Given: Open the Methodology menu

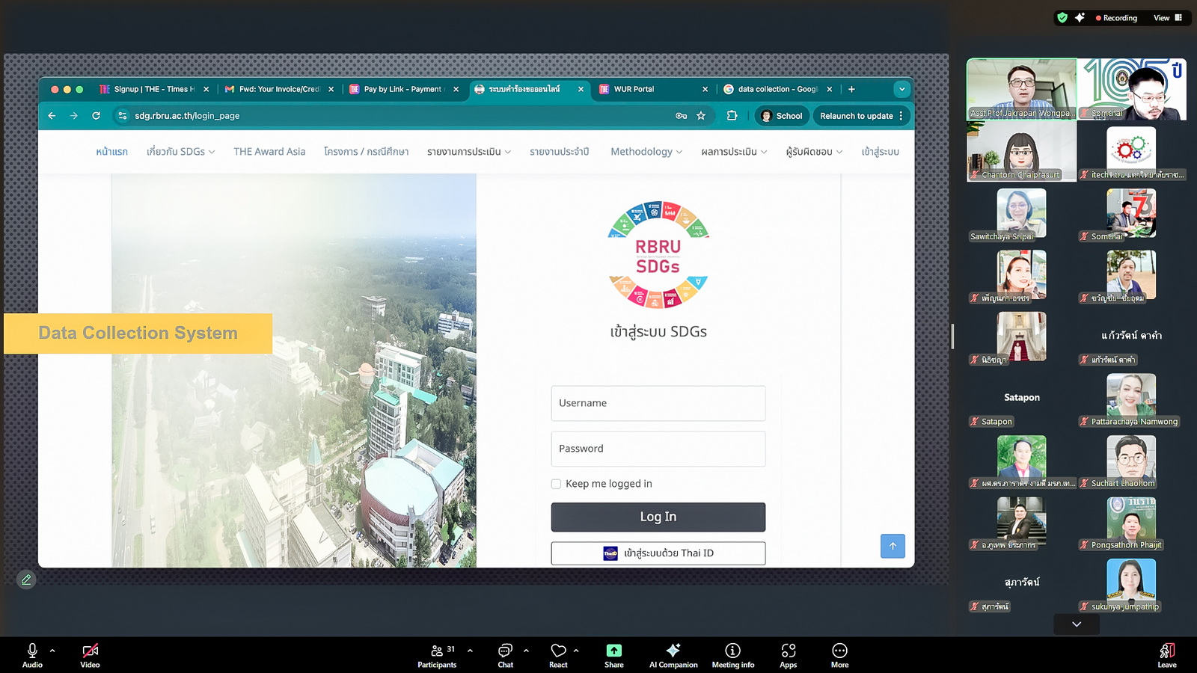Looking at the screenshot, I should pyautogui.click(x=646, y=152).
